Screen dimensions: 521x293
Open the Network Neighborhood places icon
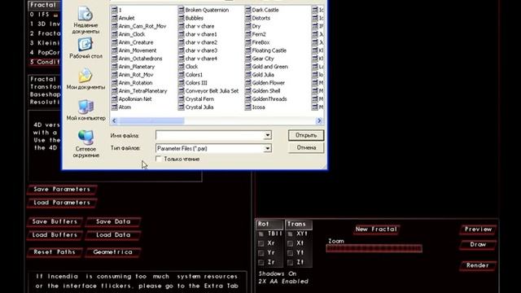click(85, 138)
